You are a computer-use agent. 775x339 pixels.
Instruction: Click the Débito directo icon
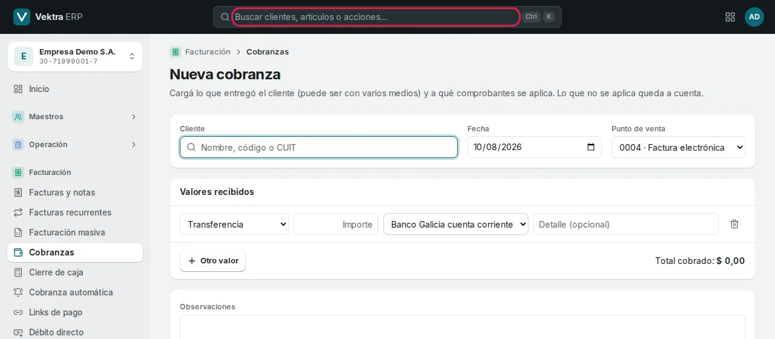(x=18, y=332)
